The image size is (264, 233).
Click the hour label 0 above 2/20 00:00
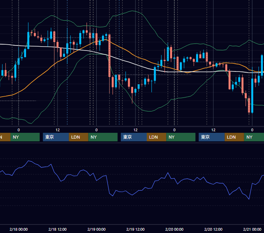pos(174,130)
